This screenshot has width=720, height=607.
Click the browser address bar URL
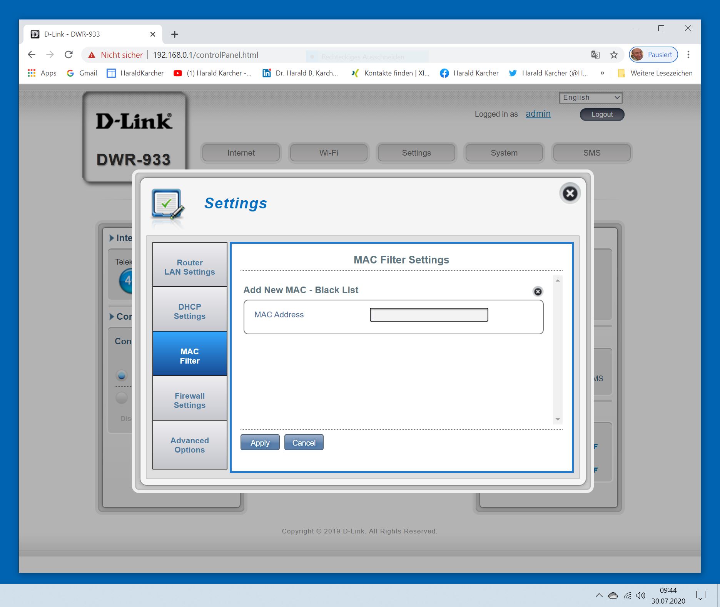(205, 55)
